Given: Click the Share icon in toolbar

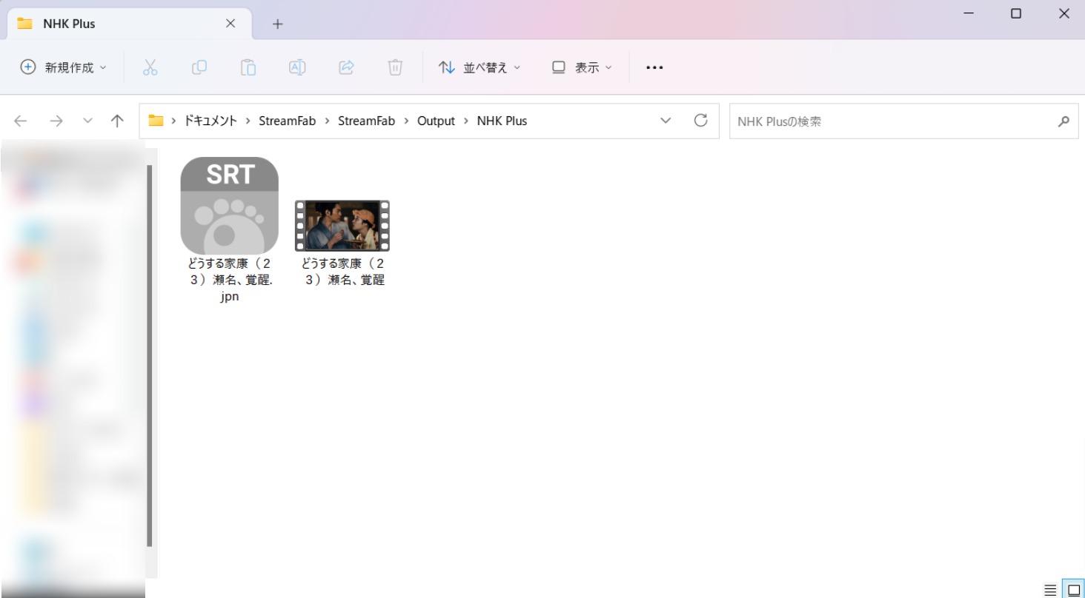Looking at the screenshot, I should tap(346, 67).
